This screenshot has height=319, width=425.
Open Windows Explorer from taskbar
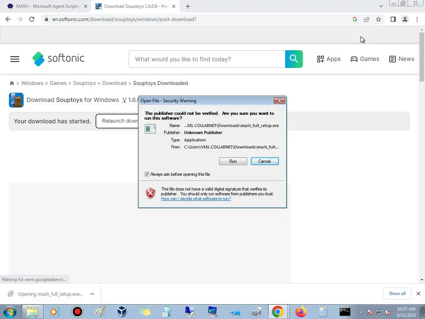(x=32, y=312)
